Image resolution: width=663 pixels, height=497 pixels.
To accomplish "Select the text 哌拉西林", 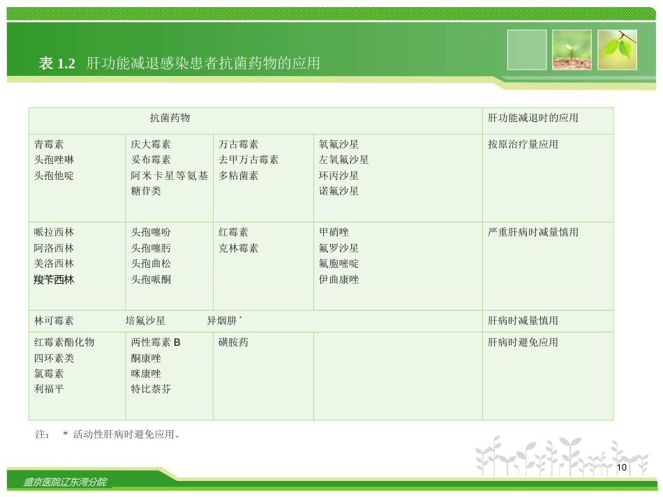I will 54,232.
